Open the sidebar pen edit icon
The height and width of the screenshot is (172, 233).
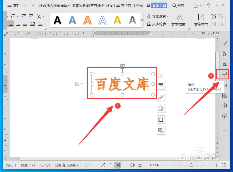point(225,43)
